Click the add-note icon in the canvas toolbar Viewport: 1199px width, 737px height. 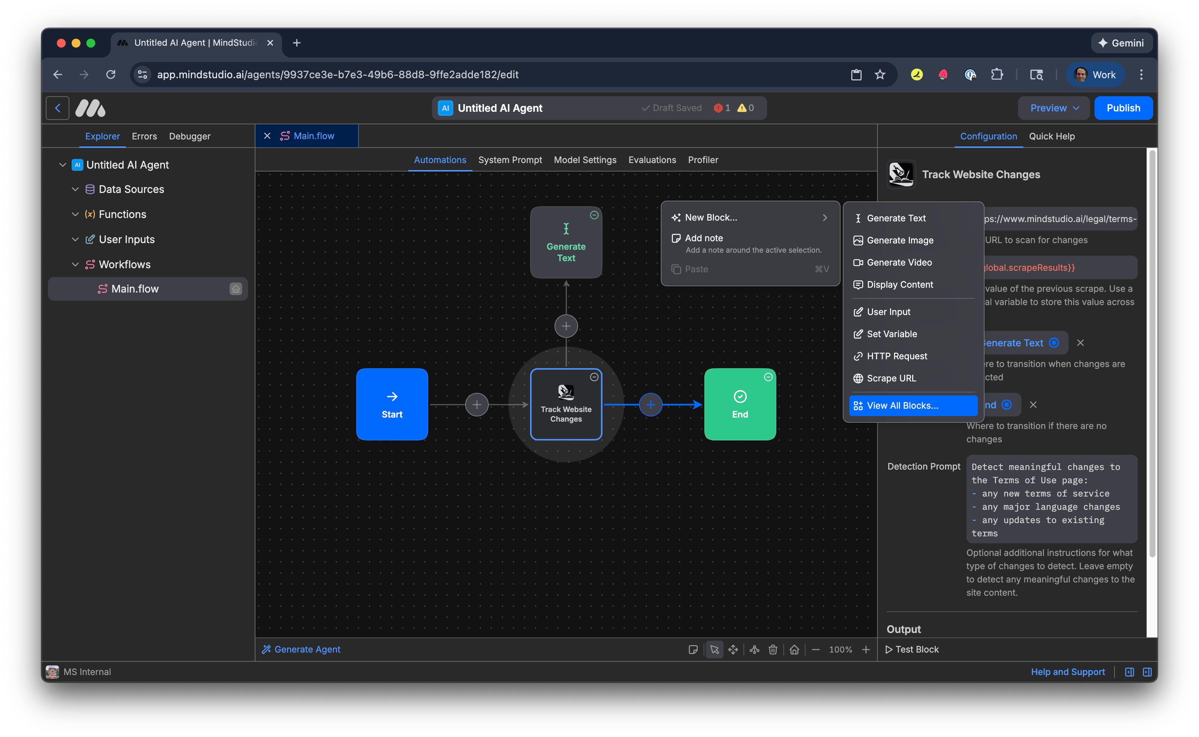pyautogui.click(x=693, y=649)
